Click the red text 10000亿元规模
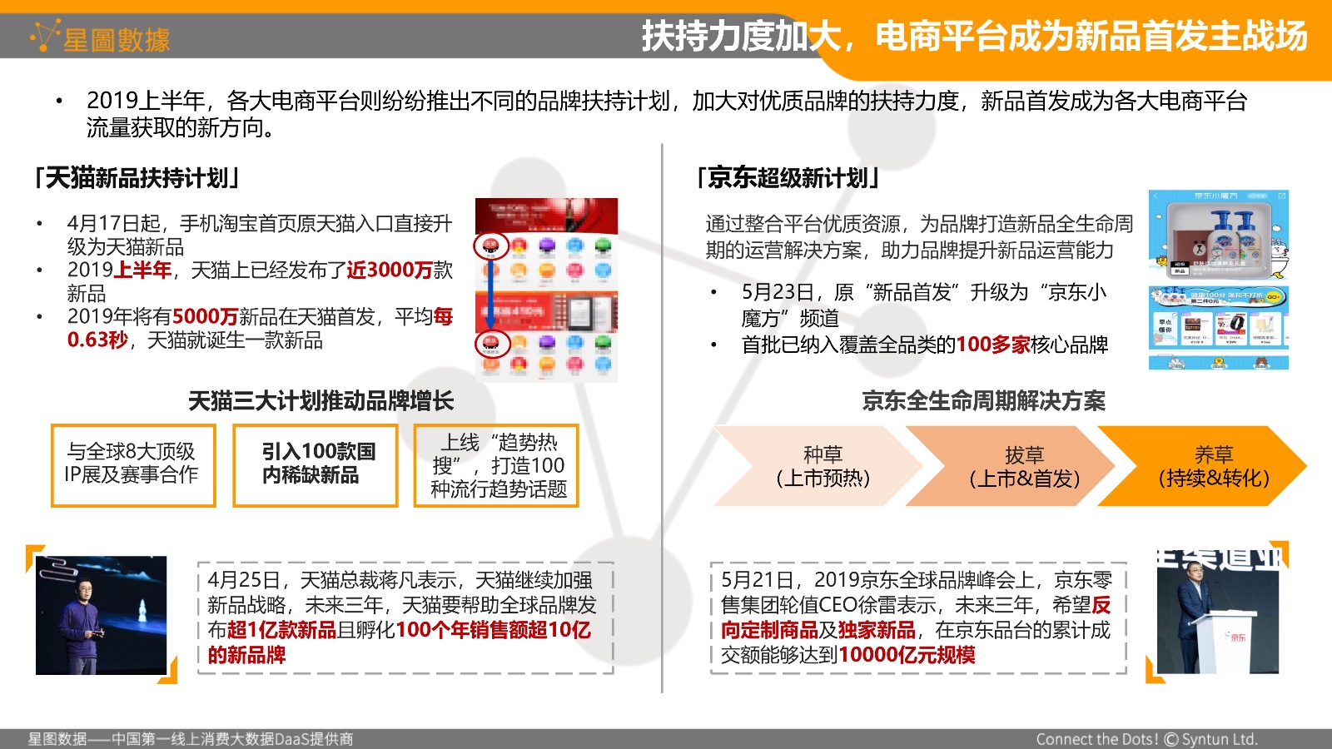The width and height of the screenshot is (1332, 749). click(907, 655)
